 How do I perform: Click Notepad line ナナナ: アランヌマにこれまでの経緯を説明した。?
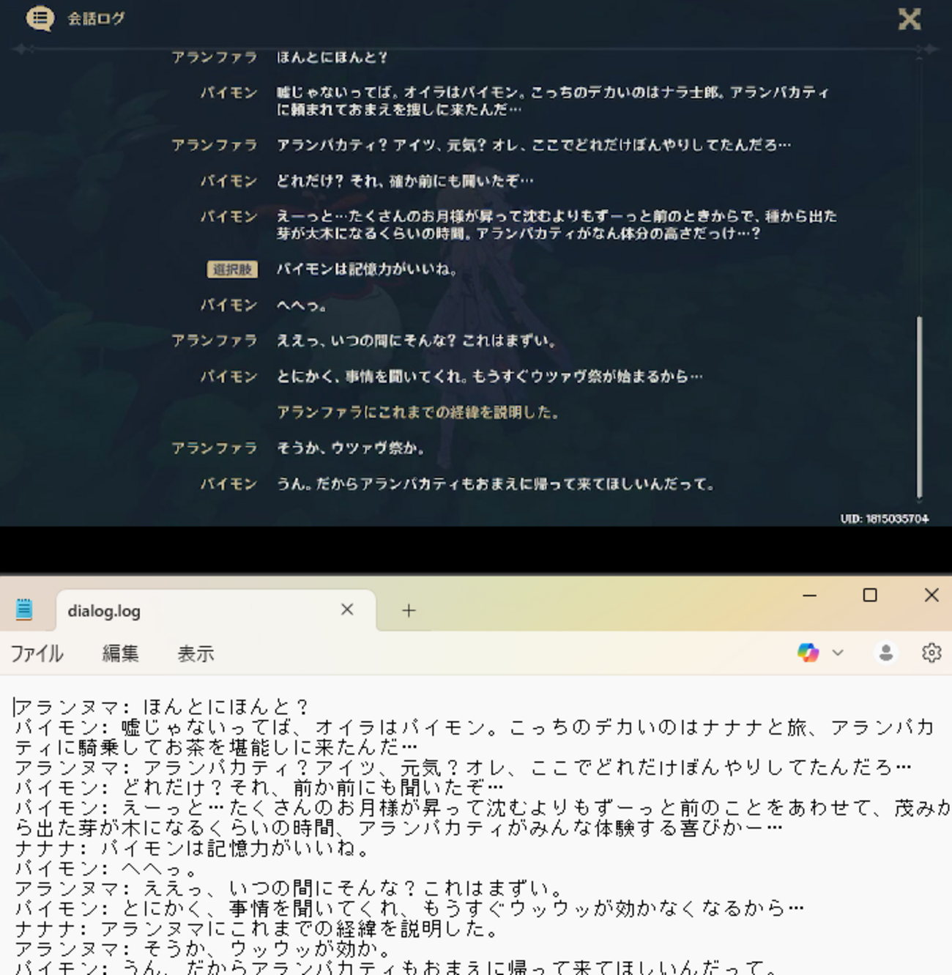[258, 929]
